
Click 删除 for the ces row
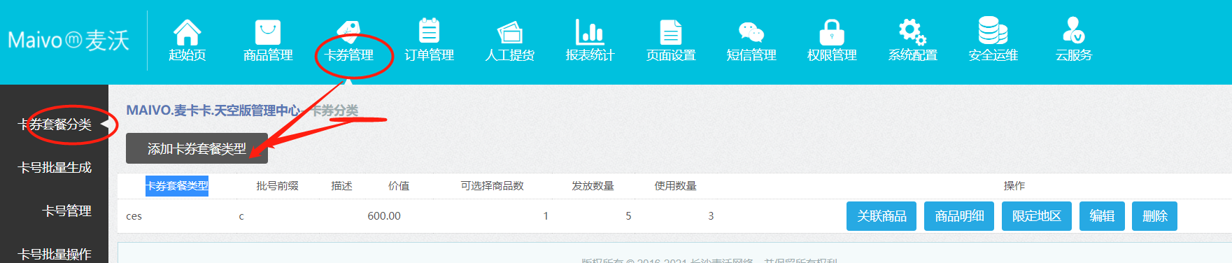tap(1154, 216)
